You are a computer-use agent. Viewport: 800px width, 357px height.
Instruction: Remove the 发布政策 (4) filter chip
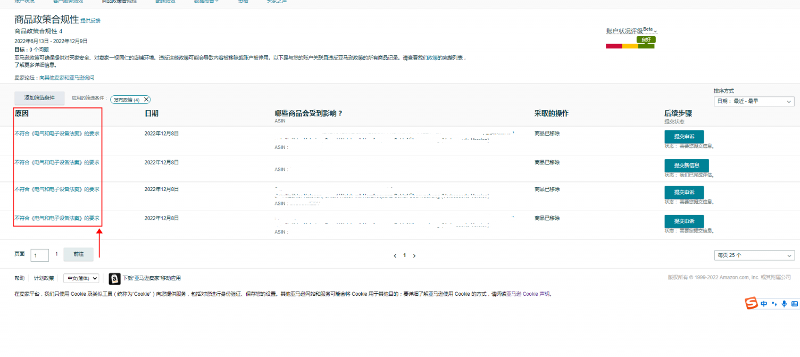146,99
